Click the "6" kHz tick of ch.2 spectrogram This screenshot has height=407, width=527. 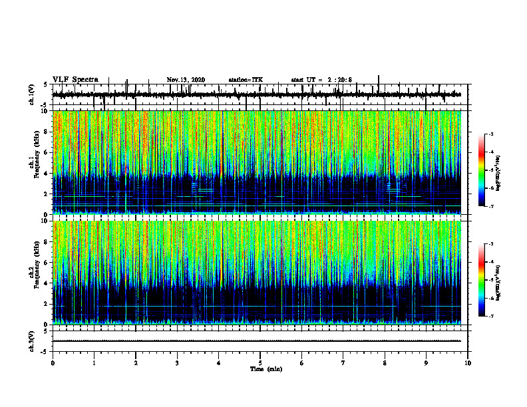pos(47,263)
